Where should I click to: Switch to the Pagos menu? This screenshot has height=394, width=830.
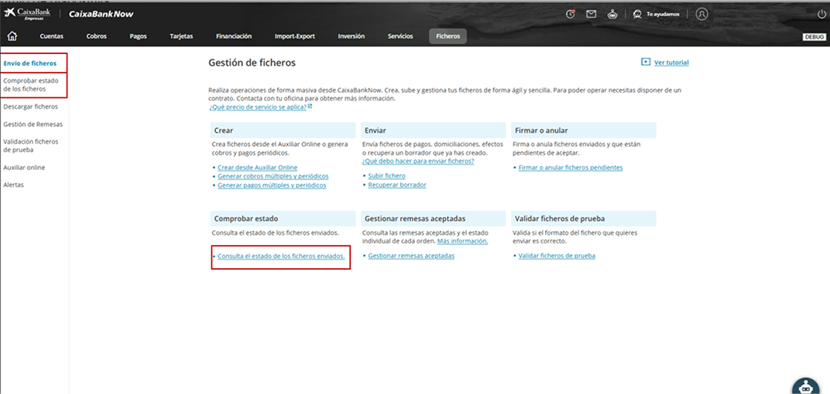coord(138,36)
